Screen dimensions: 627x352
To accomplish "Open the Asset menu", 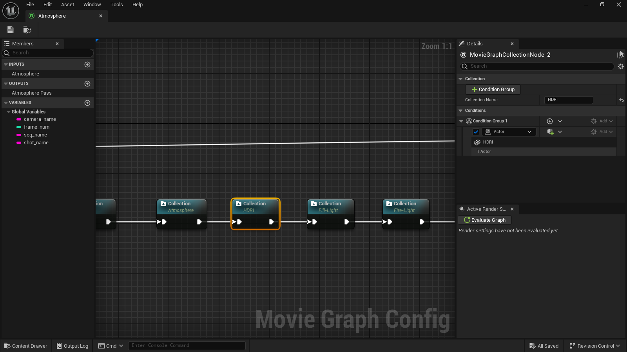I will click(x=68, y=5).
